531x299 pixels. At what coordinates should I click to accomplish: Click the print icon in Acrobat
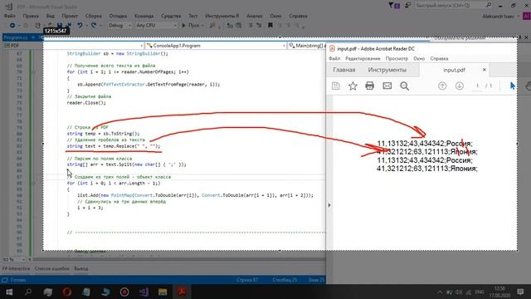click(369, 86)
